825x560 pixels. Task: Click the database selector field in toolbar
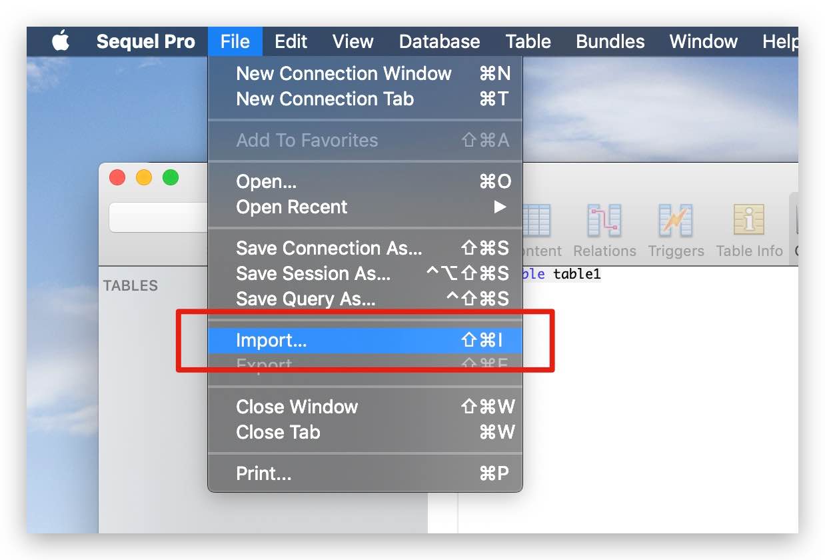click(159, 217)
